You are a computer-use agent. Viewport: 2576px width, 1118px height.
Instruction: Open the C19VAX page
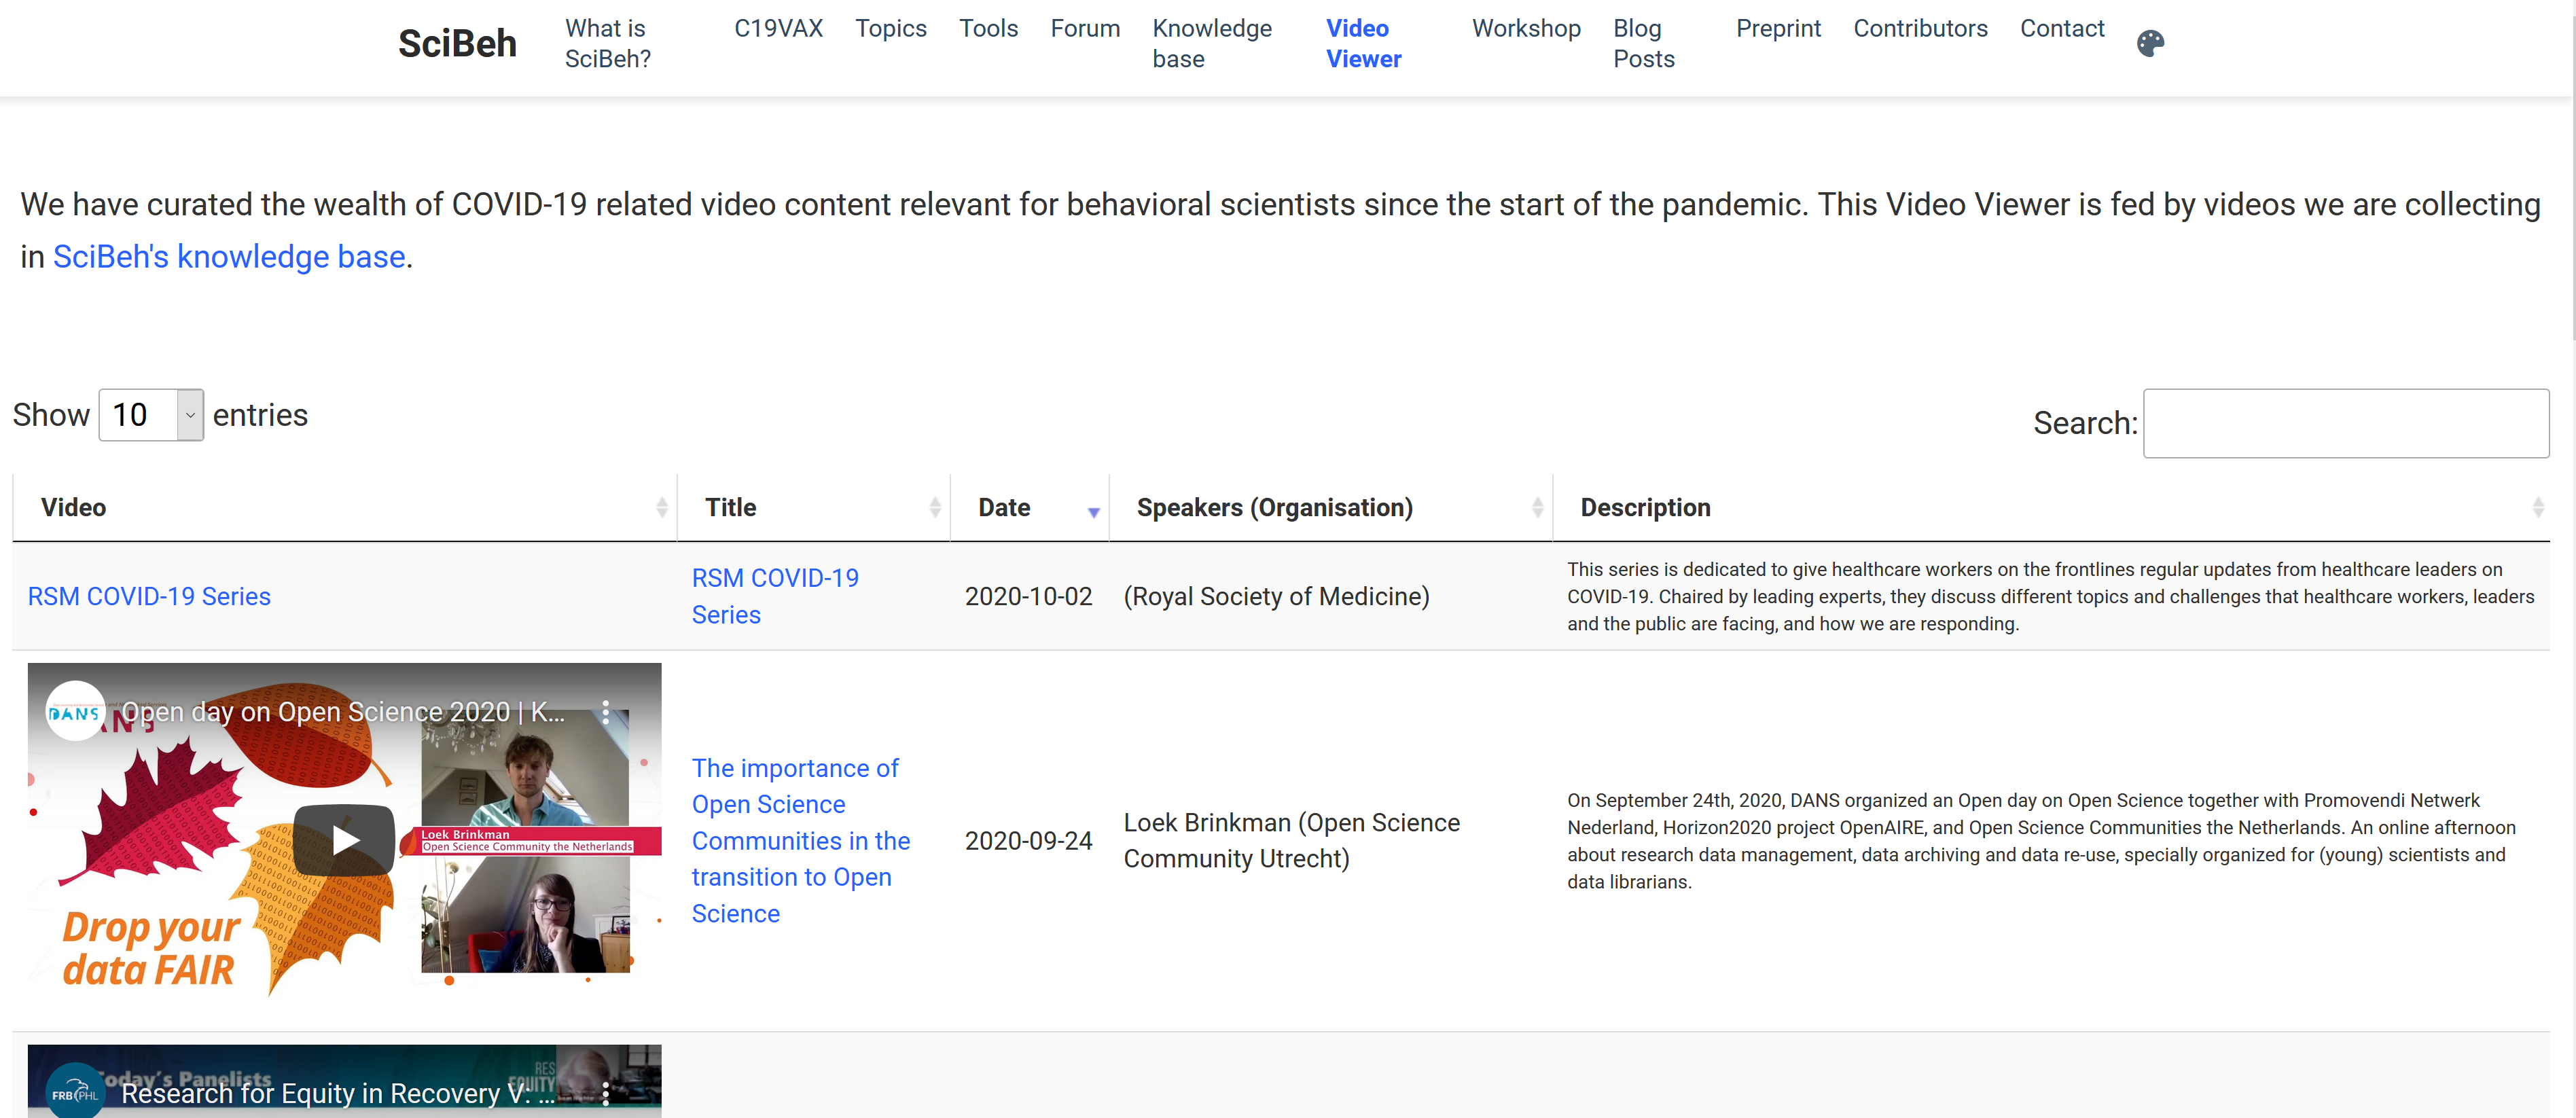click(778, 29)
